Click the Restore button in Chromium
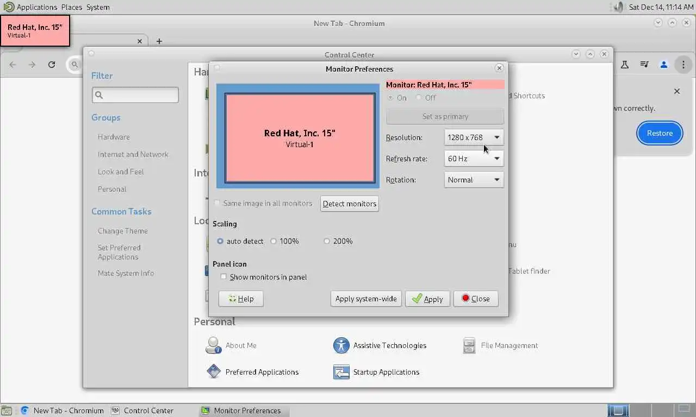 click(x=660, y=133)
